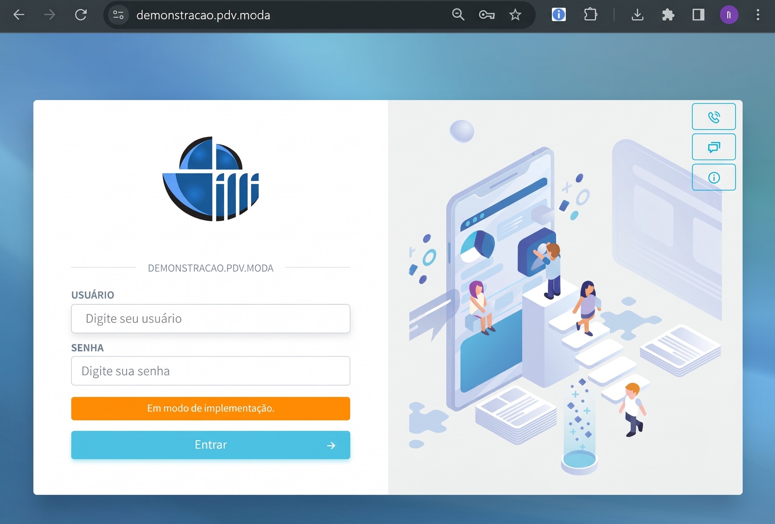Reload the page with refresh icon
This screenshot has height=524, width=775.
(x=81, y=15)
